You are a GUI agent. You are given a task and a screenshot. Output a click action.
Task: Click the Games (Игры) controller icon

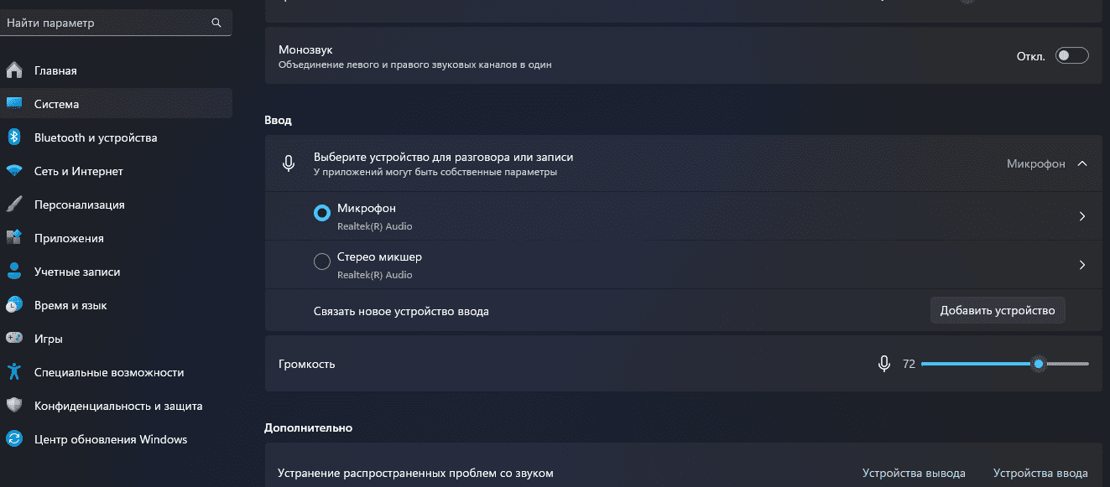14,339
